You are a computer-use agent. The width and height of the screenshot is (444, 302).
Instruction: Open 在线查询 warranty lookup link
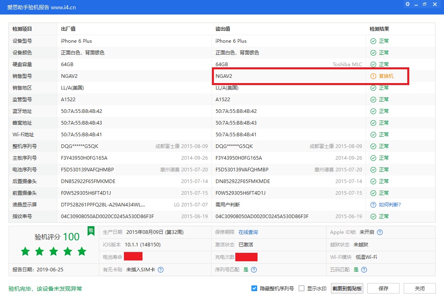pyautogui.click(x=248, y=232)
